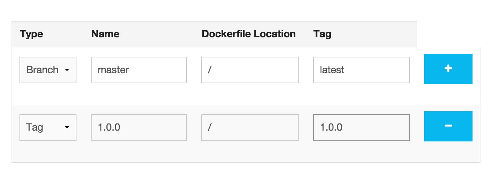Open the Branch type dropdown
This screenshot has width=492, height=173.
coord(48,70)
